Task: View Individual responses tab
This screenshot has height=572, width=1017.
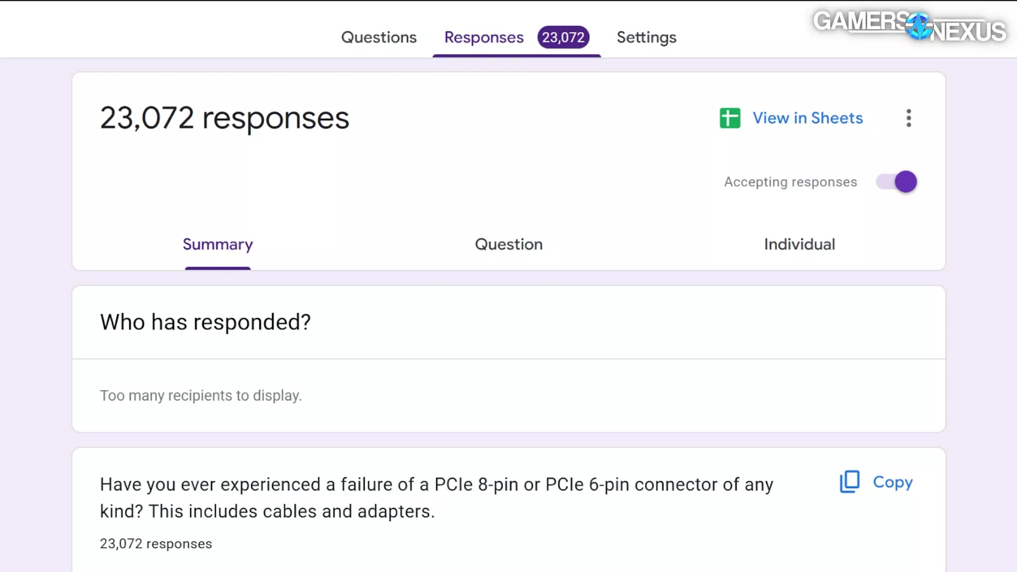Action: tap(799, 245)
